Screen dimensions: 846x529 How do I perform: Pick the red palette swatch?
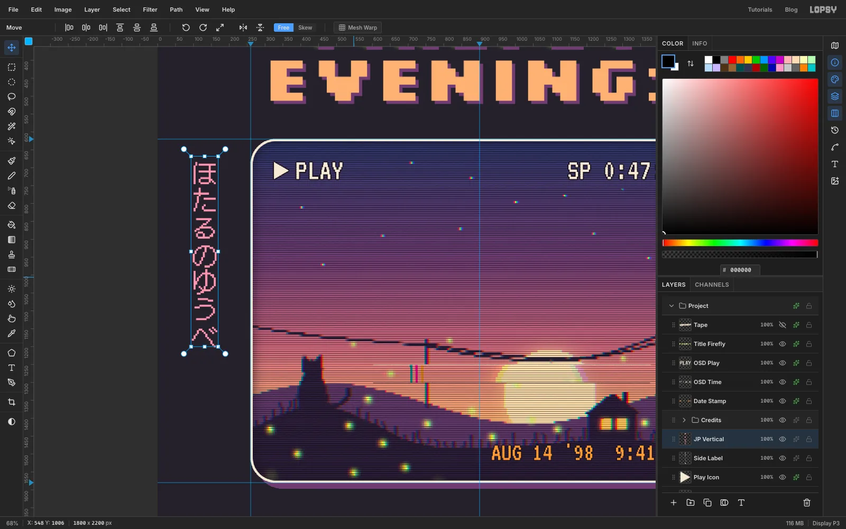[x=732, y=60]
